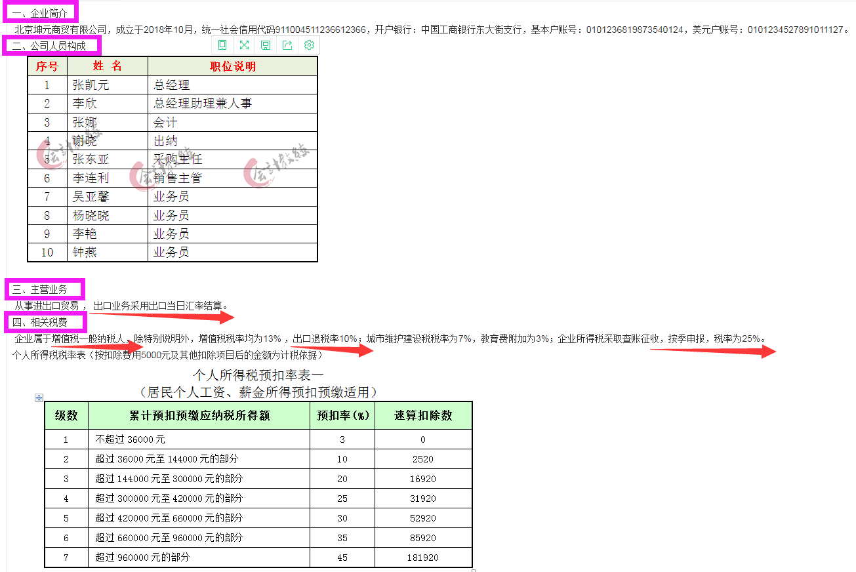Select the 45 tax rate cell

(342, 558)
